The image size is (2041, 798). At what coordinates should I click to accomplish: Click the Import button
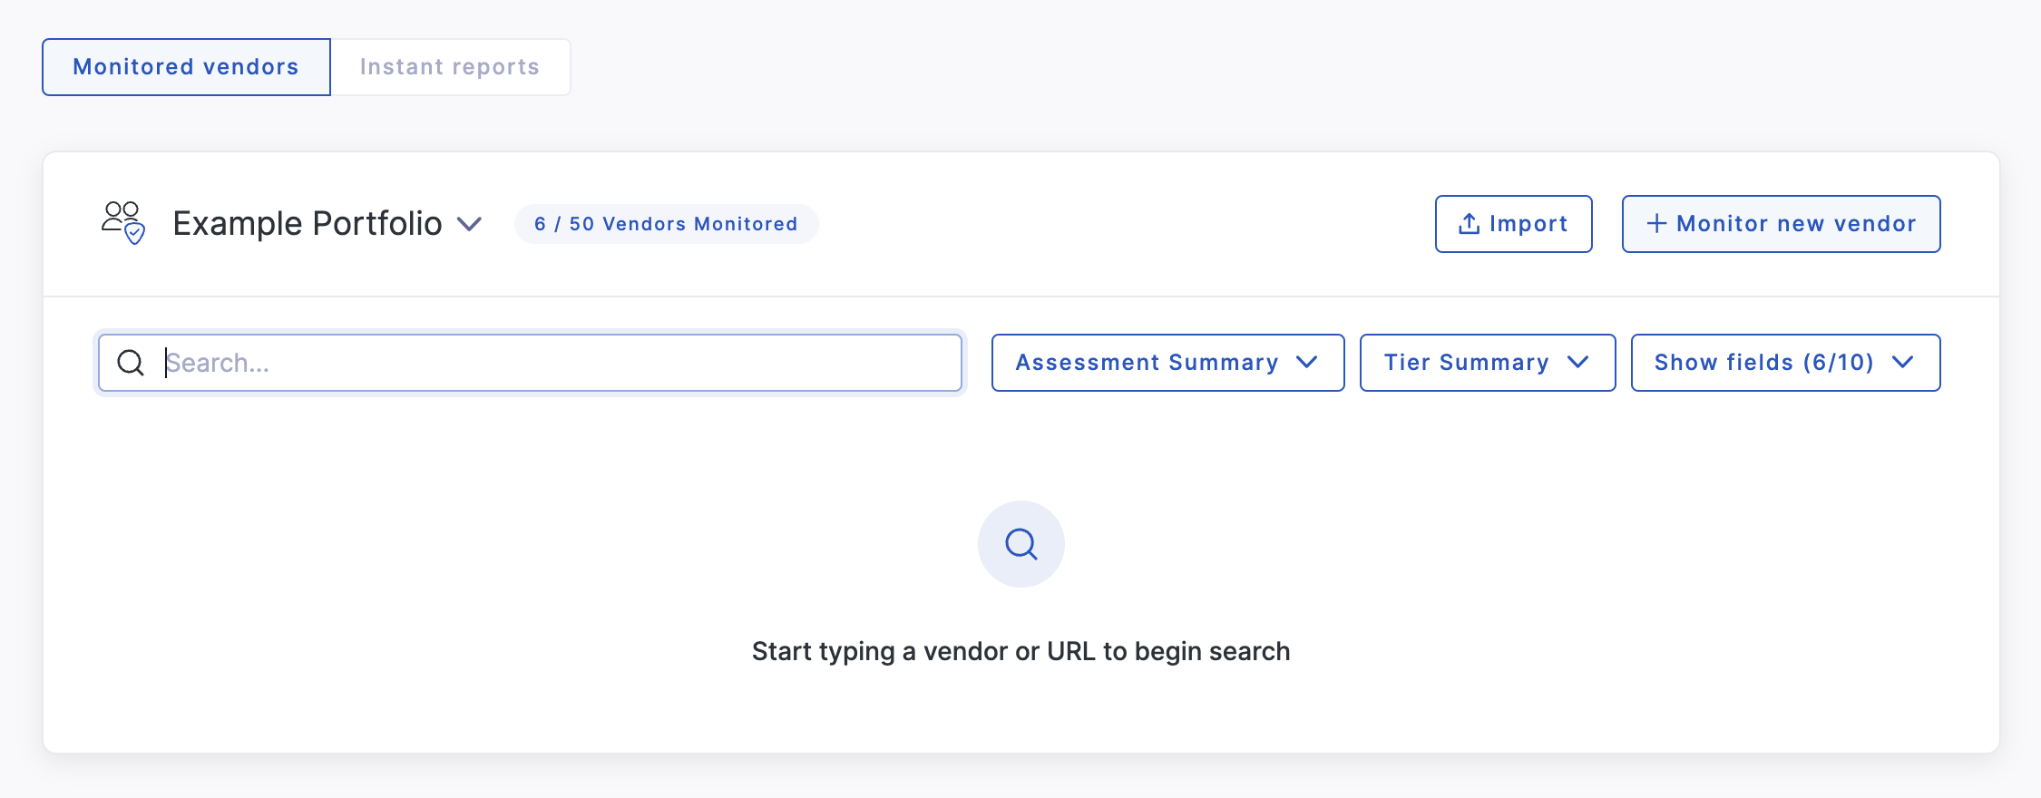coord(1513,224)
